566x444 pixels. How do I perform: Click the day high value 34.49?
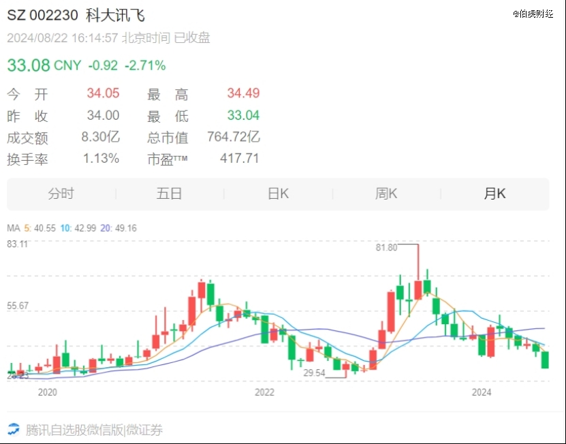(x=243, y=93)
